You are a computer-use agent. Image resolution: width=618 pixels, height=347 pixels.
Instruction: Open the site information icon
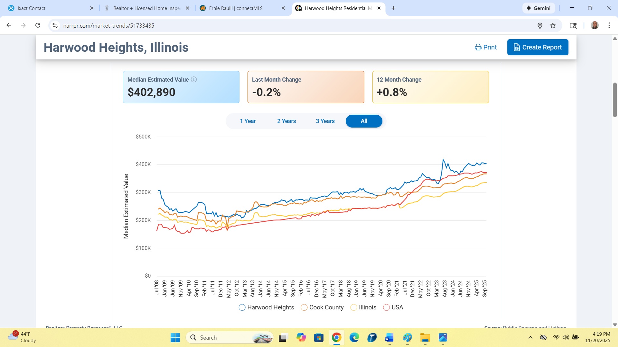click(55, 25)
